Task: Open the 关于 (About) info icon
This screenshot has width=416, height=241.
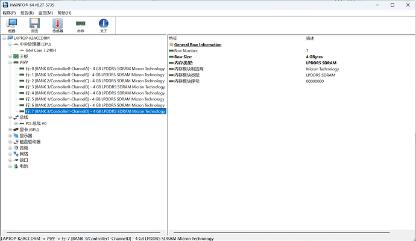Action: [x=103, y=25]
